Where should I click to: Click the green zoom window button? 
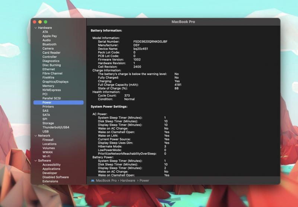[45, 22]
